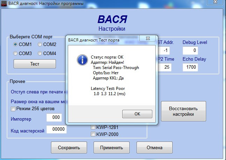
Task: Select the COM4 radio button
Action: coord(39,53)
